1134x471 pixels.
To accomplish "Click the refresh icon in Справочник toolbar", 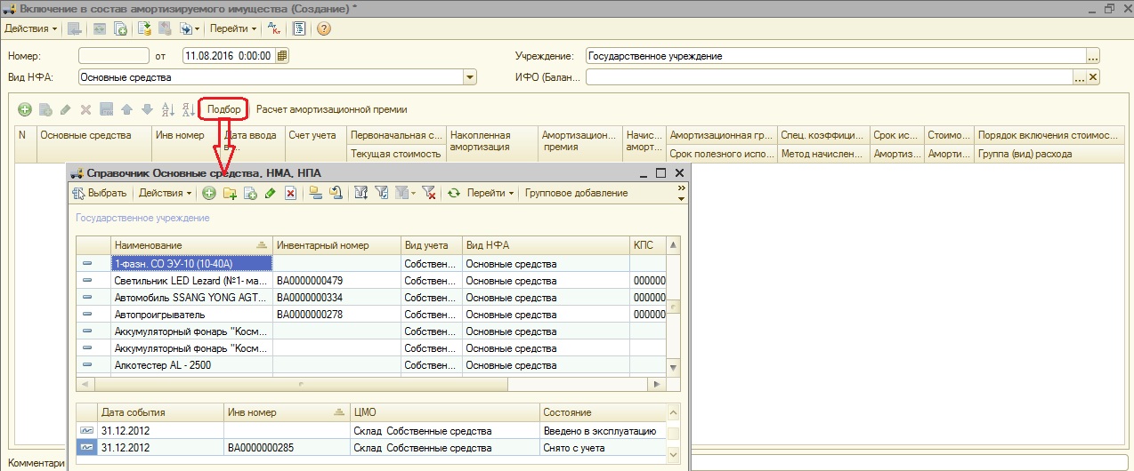I will (x=454, y=193).
